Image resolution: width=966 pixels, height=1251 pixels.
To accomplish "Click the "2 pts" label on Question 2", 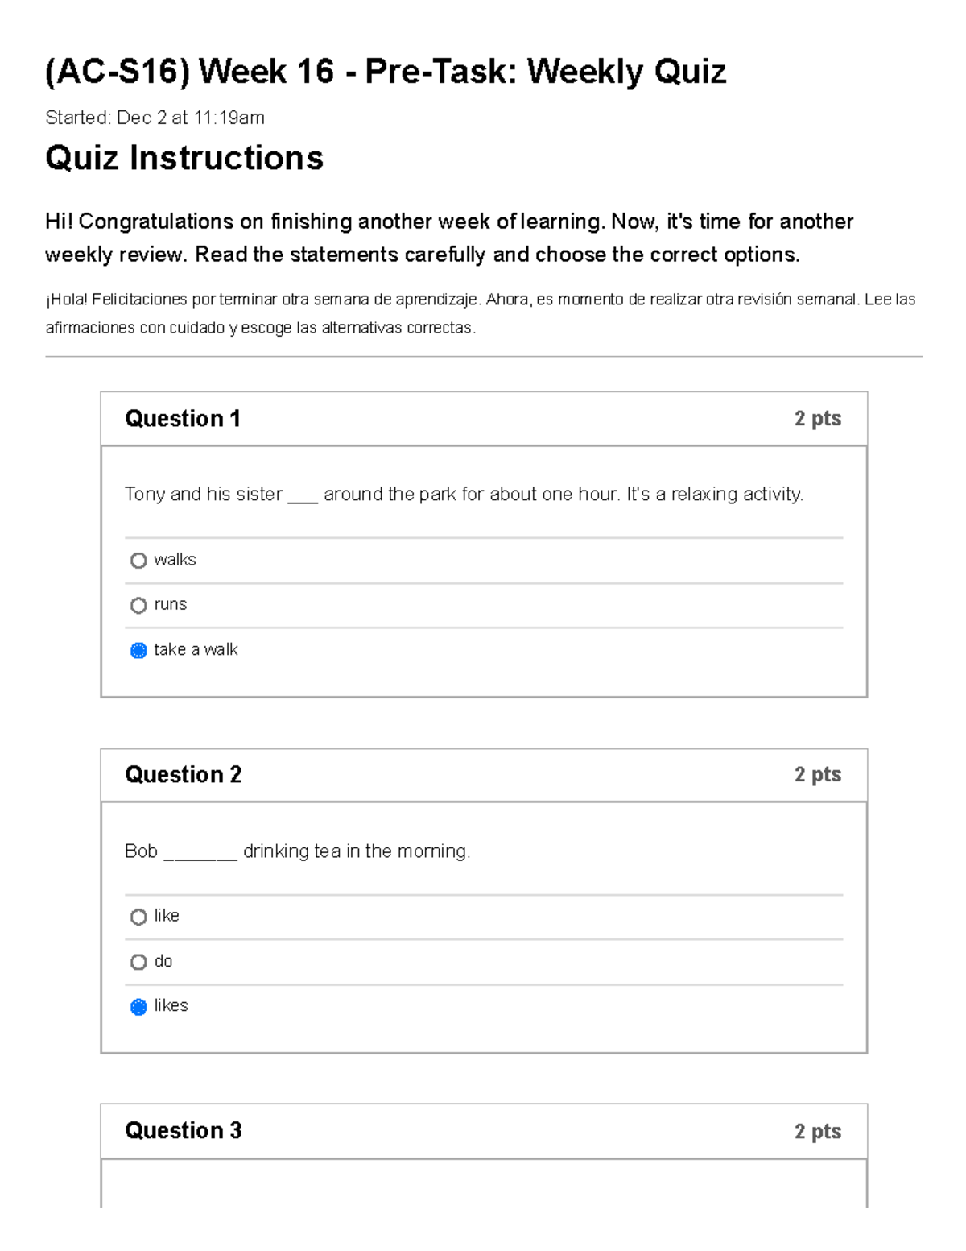I will tap(817, 774).
